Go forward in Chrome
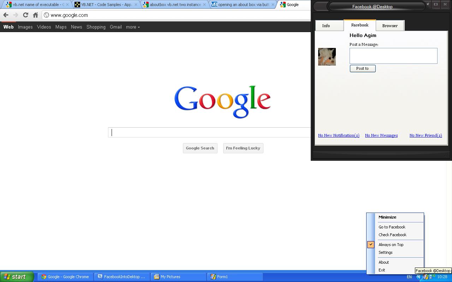452x282 pixels. click(16, 15)
